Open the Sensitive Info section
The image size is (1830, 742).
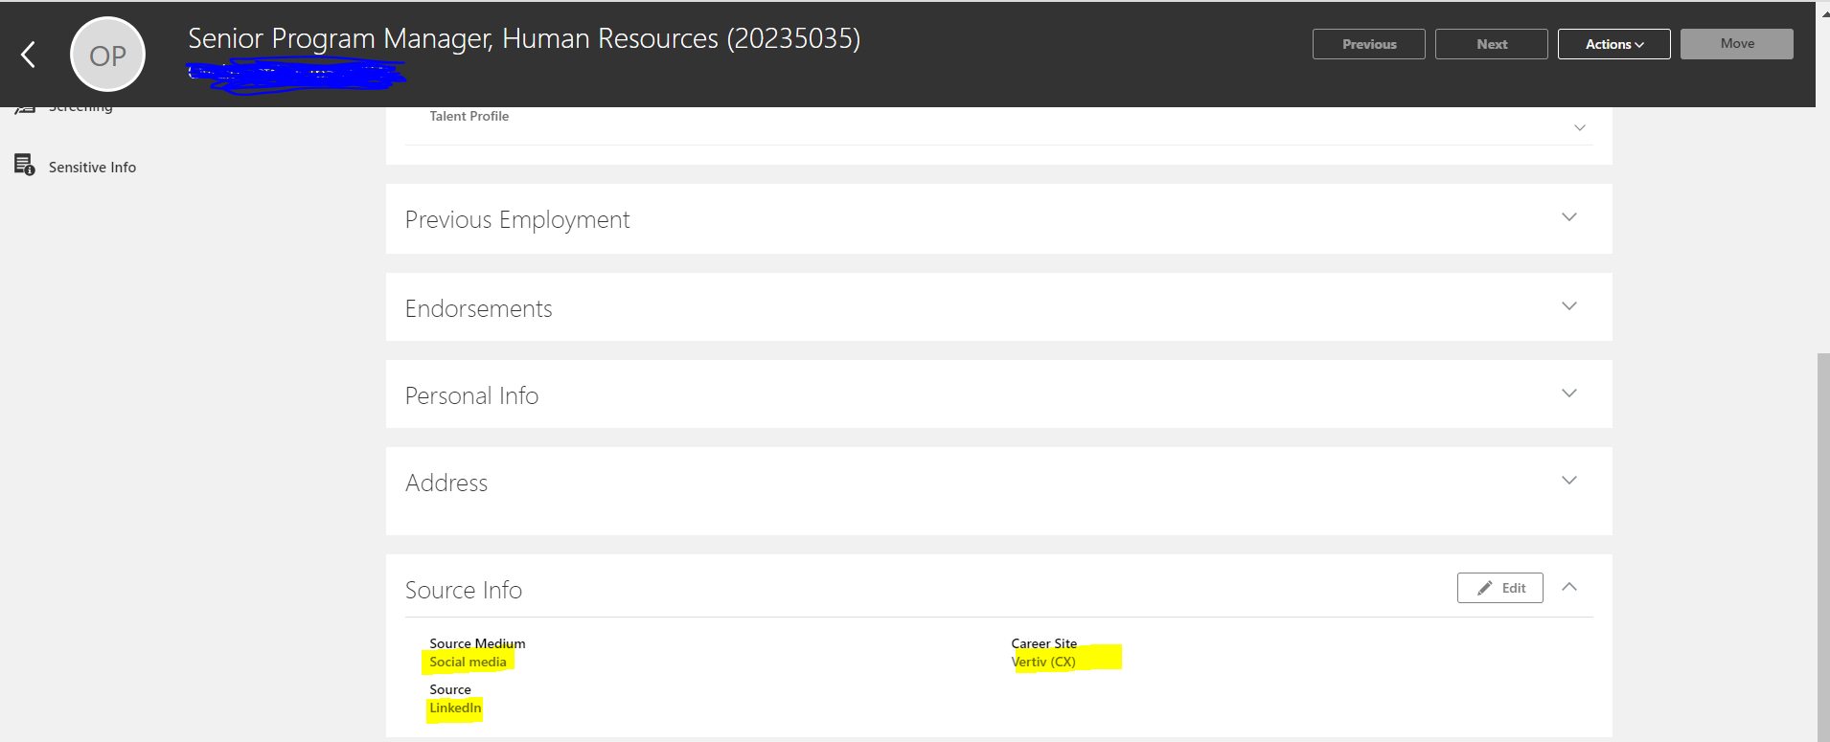point(92,167)
